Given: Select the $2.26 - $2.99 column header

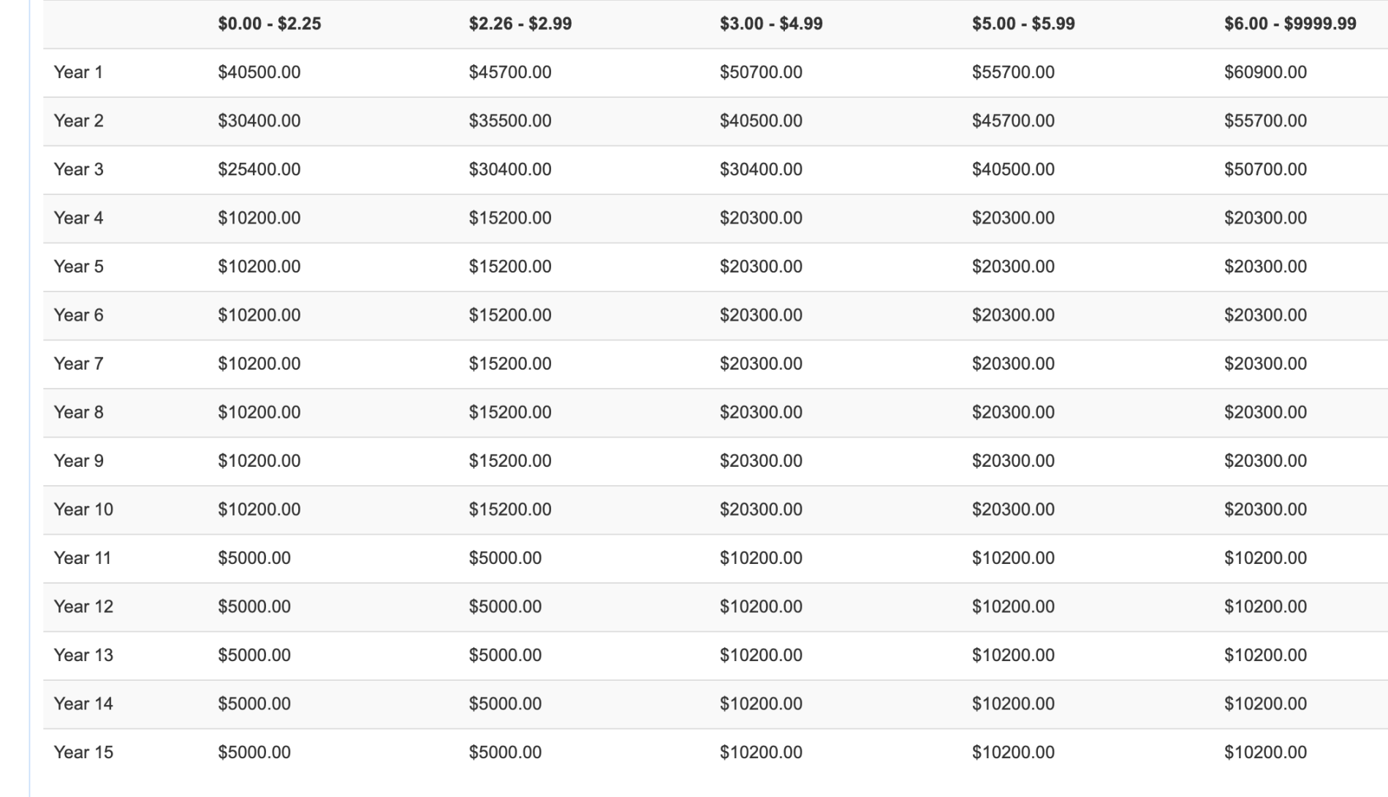Looking at the screenshot, I should click(520, 23).
